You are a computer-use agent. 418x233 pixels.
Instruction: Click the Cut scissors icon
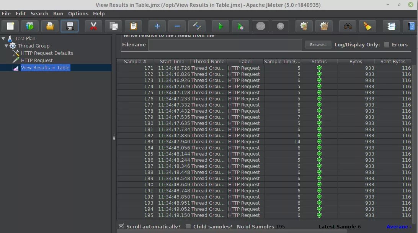pyautogui.click(x=93, y=26)
